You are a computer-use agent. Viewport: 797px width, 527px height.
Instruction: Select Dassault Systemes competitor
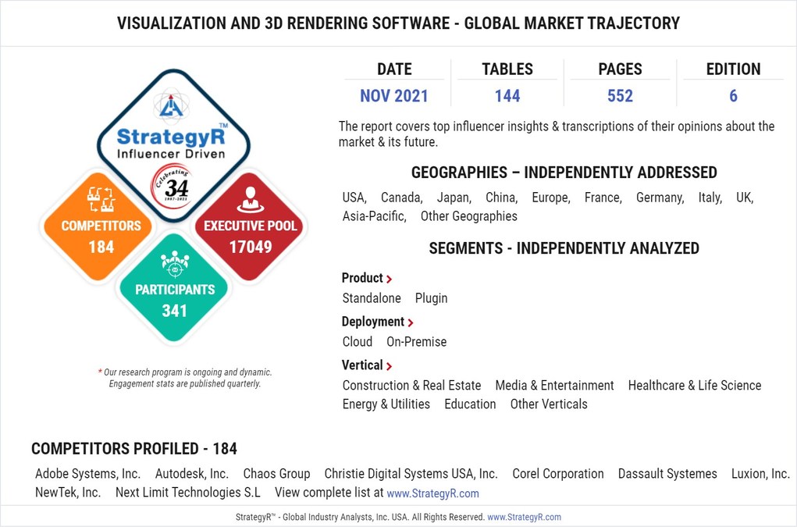[x=667, y=474]
